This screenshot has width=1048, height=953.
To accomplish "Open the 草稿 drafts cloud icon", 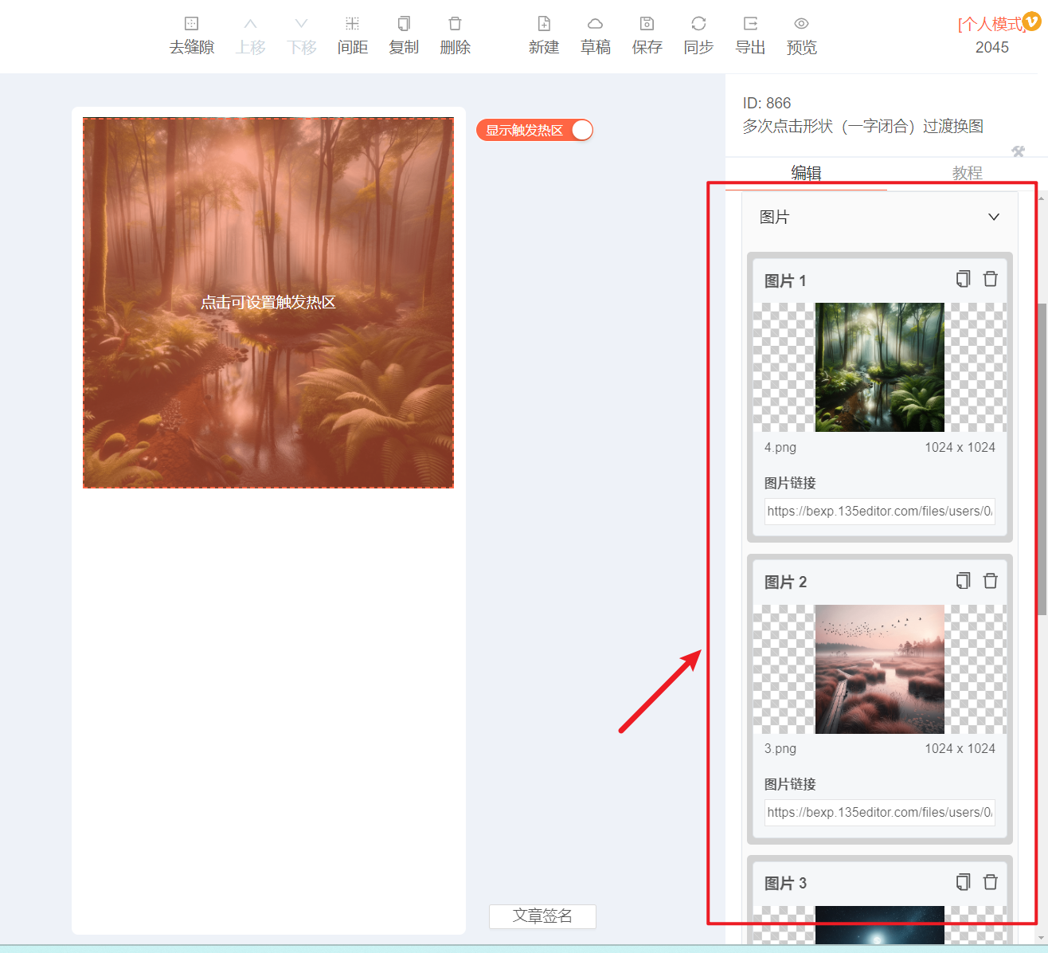I will pyautogui.click(x=595, y=24).
